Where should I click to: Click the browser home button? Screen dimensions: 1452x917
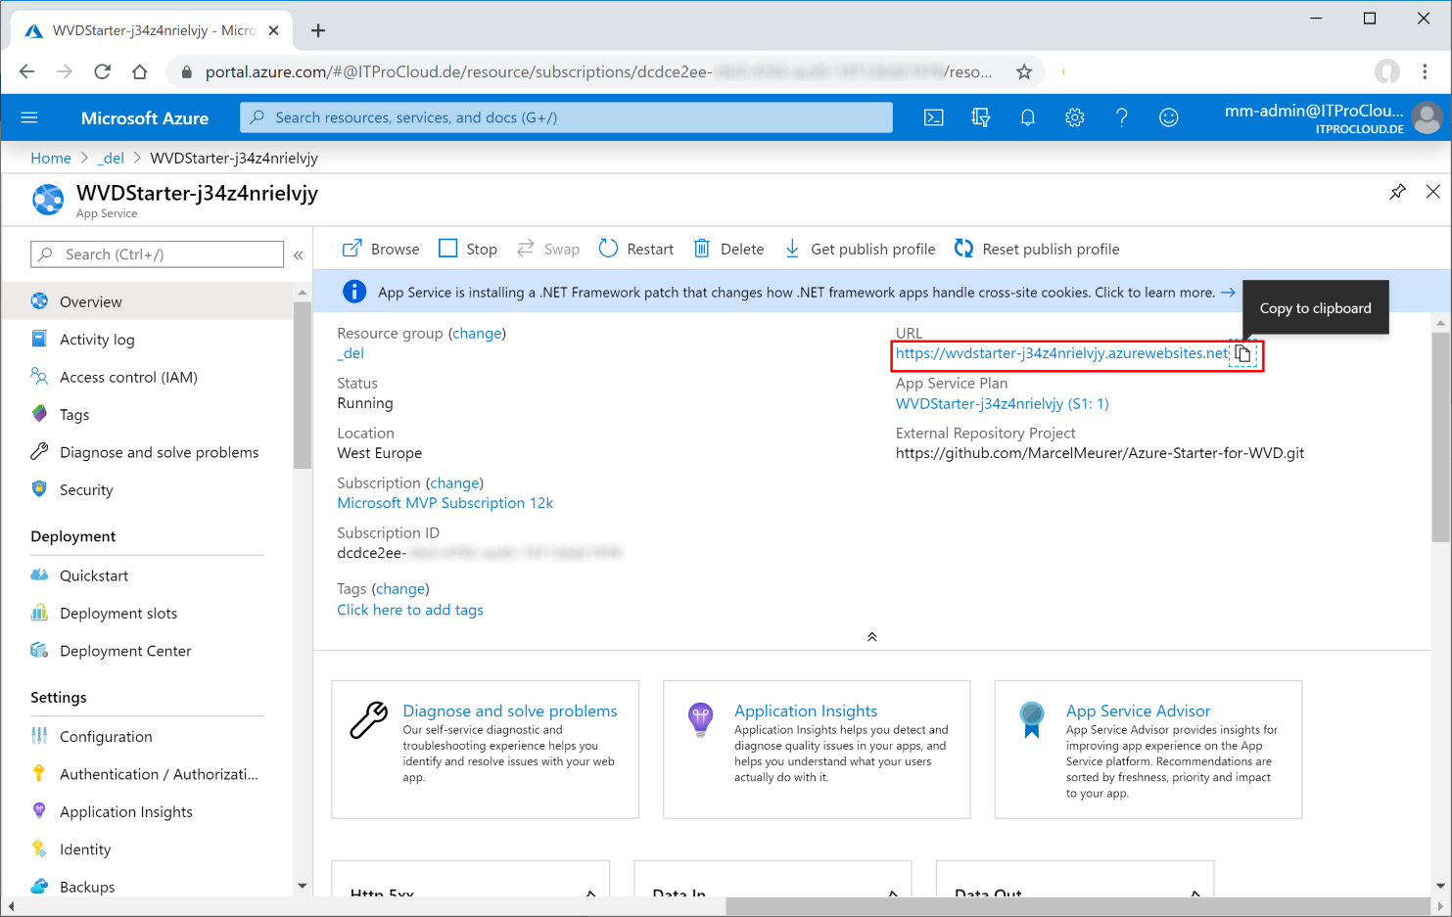point(140,71)
